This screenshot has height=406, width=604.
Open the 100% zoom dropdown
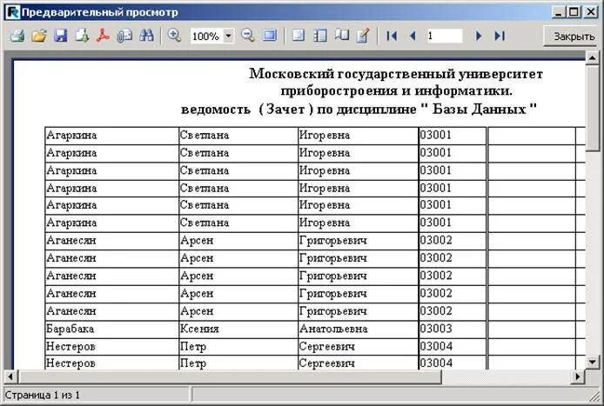pos(228,37)
